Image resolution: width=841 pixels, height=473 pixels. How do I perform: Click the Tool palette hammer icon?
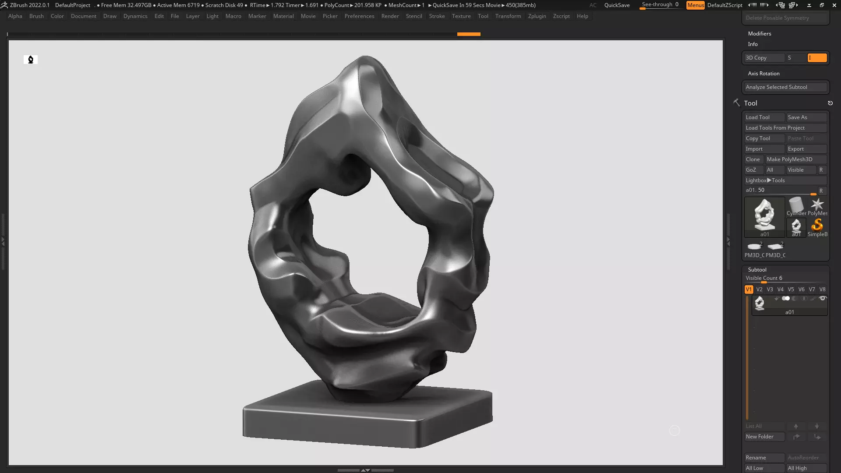[x=736, y=102]
